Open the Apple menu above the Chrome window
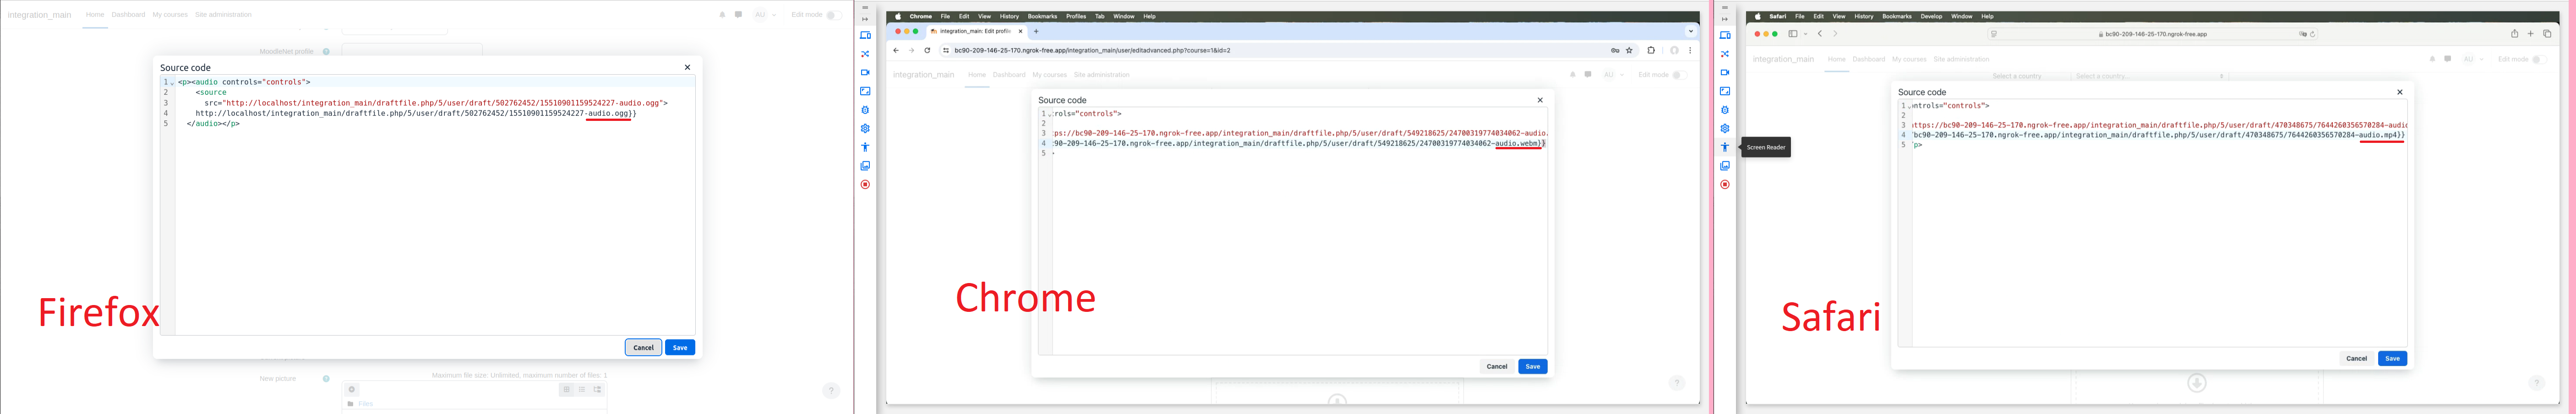Viewport: 2576px width, 414px height. 898,16
